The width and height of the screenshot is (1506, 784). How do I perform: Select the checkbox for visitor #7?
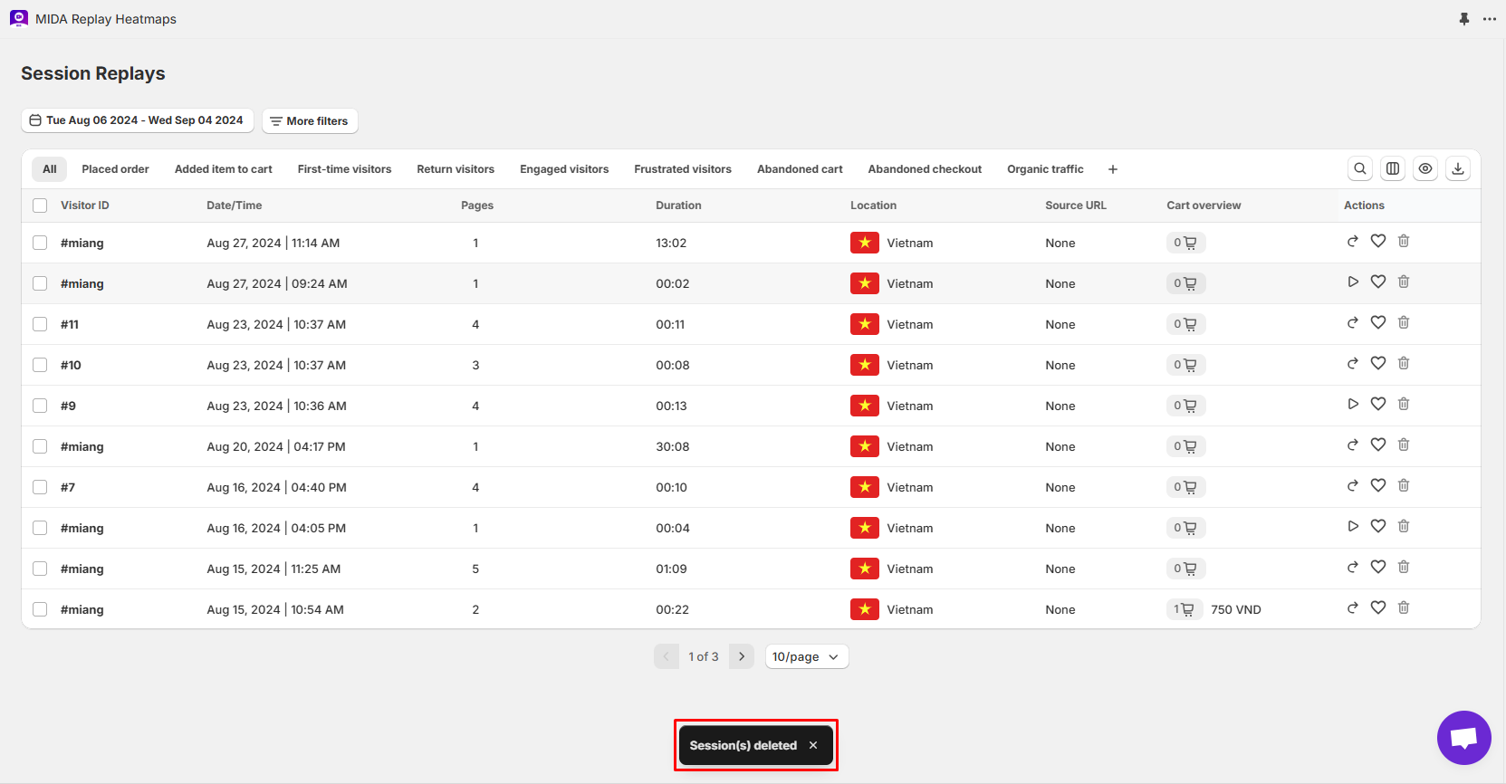[40, 487]
